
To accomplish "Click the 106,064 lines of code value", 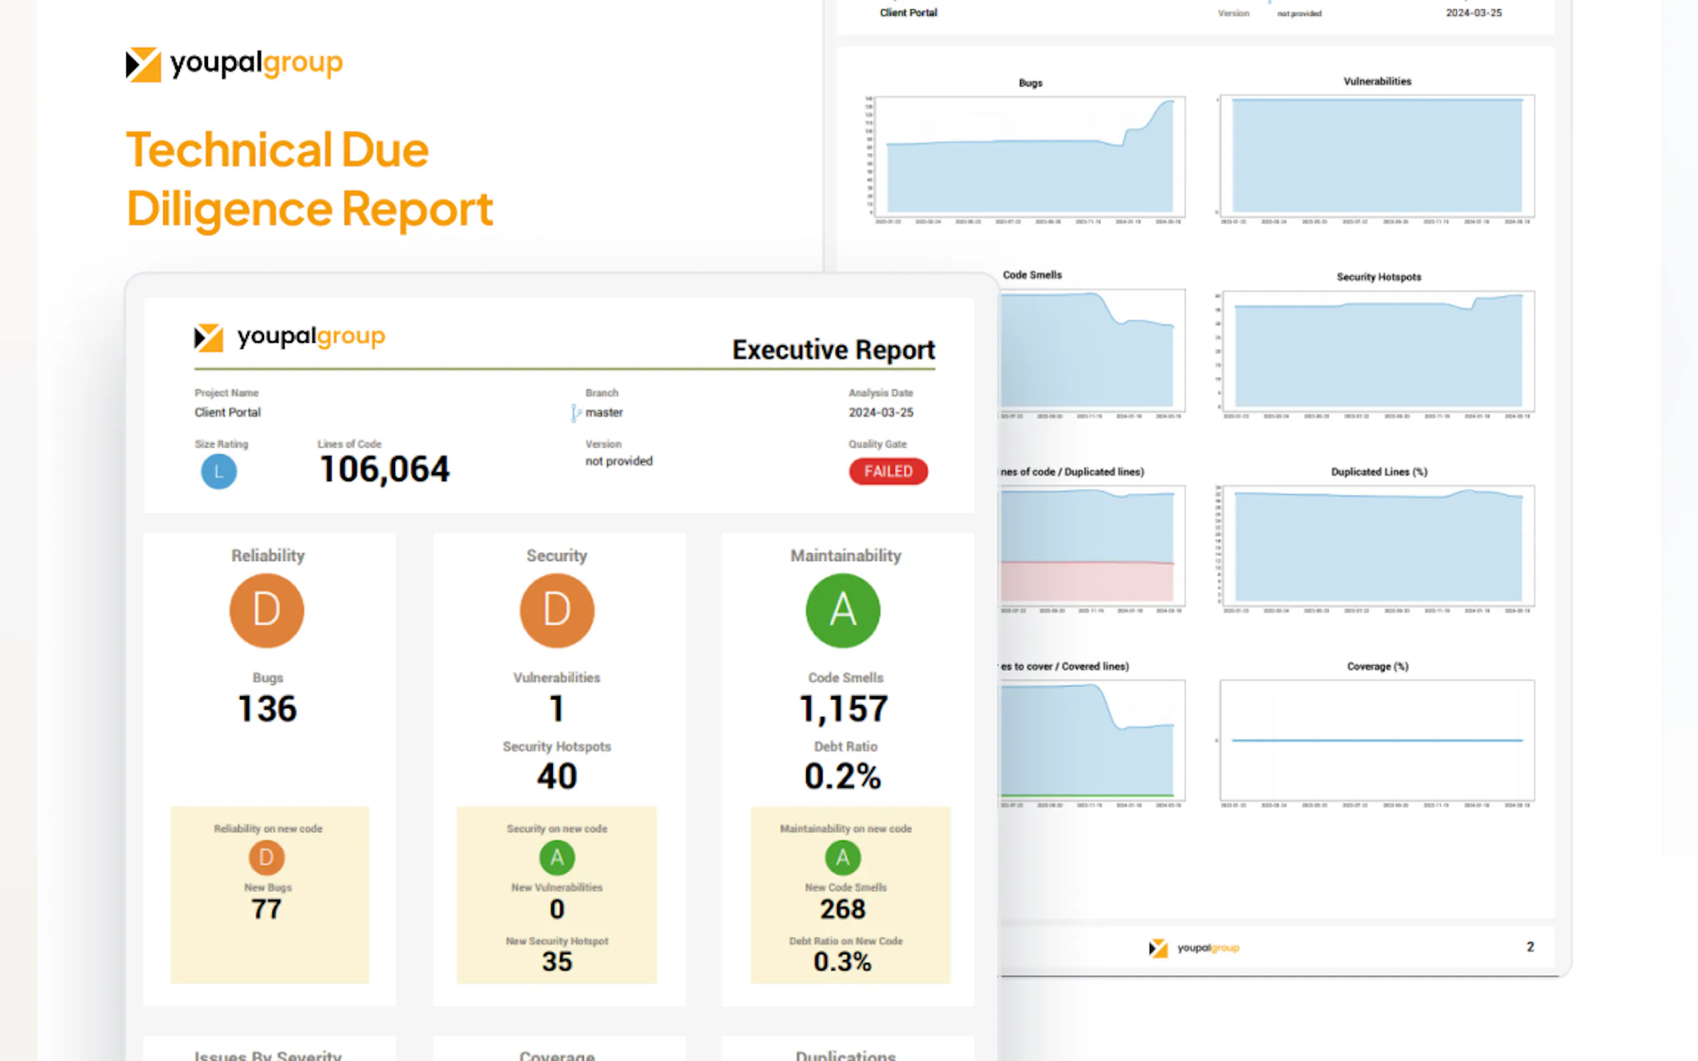I will coord(384,469).
